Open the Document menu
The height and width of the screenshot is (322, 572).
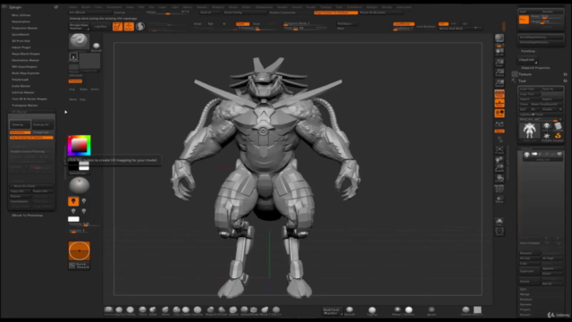click(x=114, y=7)
